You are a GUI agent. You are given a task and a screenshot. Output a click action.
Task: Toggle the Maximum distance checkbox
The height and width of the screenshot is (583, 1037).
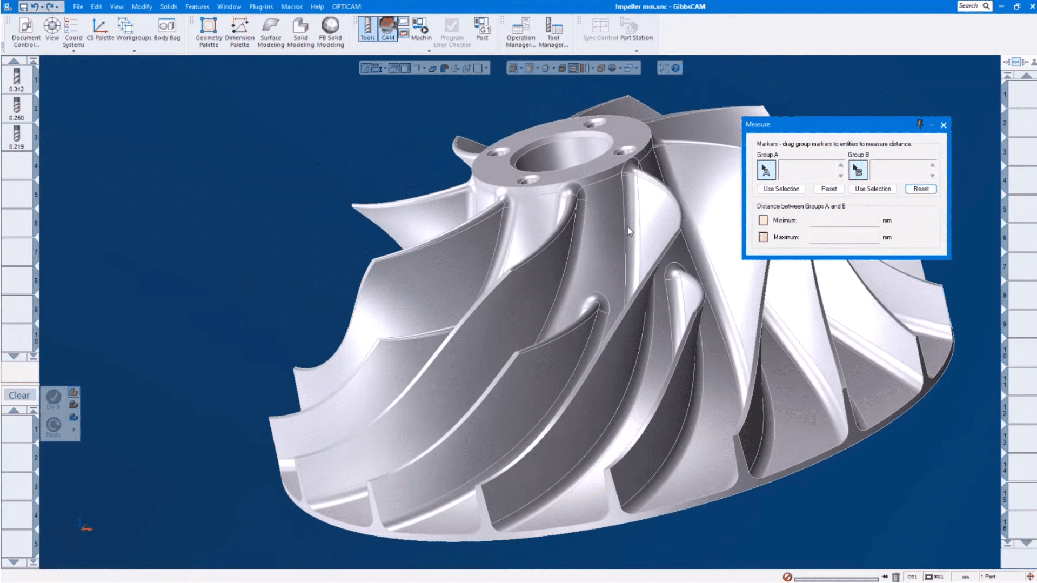click(x=763, y=237)
